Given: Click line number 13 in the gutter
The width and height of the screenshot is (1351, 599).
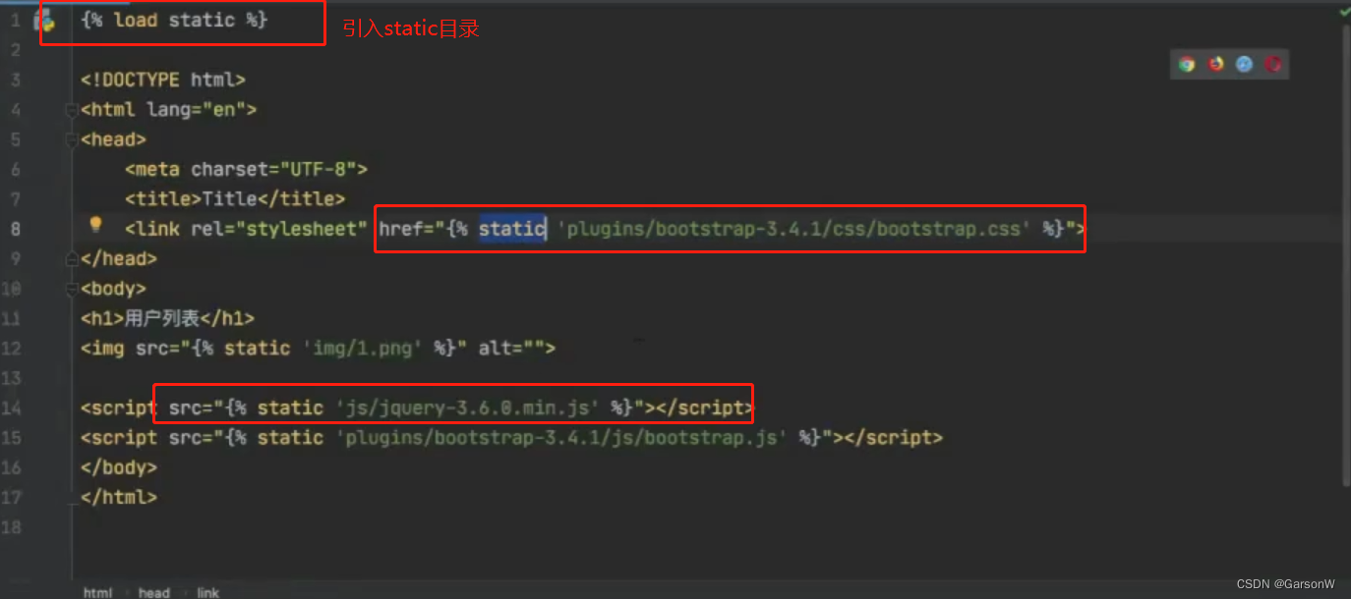Looking at the screenshot, I should click(11, 378).
